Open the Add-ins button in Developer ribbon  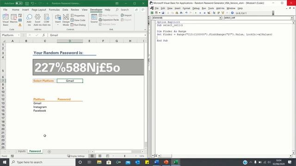click(29, 20)
